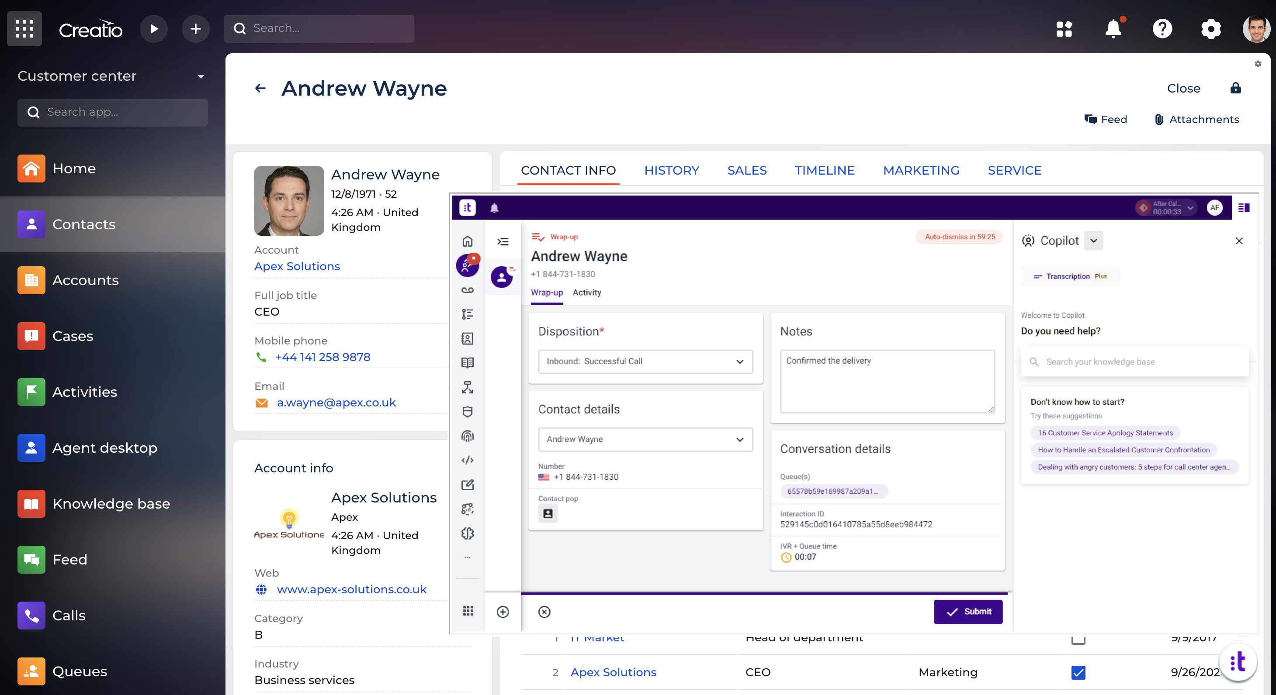Click the mobile phone number +44 141 258 9878
The image size is (1276, 695).
(322, 357)
